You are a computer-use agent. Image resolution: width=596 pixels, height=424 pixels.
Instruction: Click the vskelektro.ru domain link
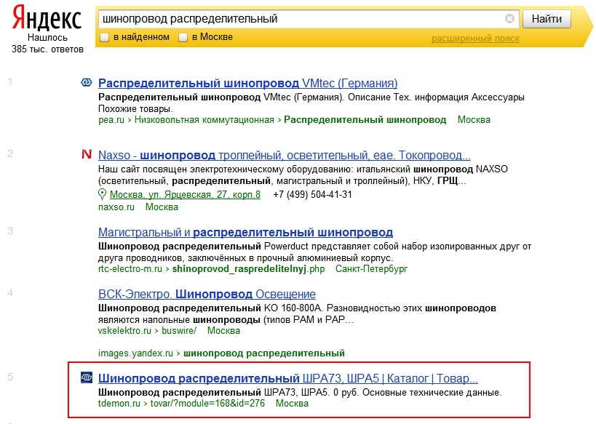pos(124,330)
